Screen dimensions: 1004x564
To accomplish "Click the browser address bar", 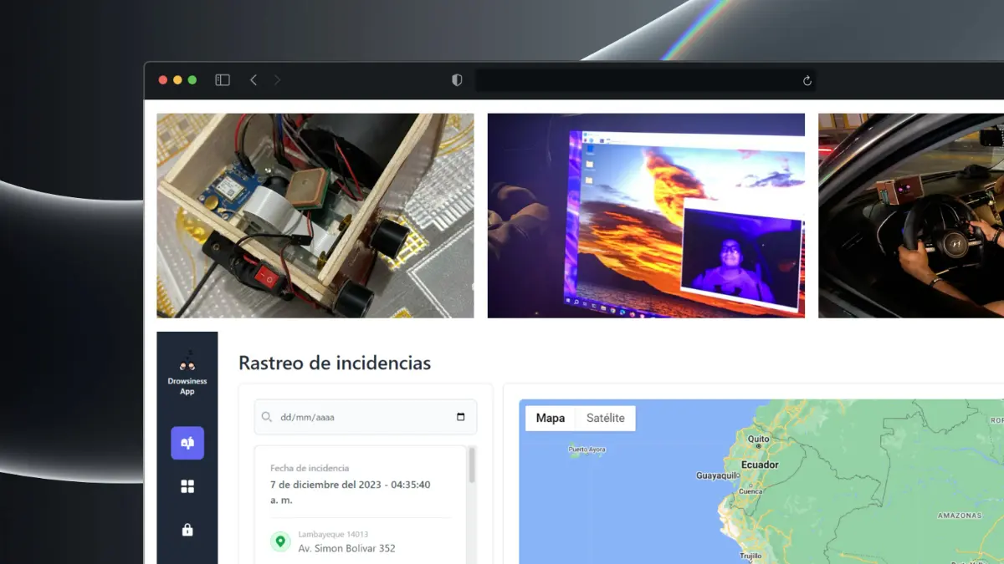I will tap(645, 80).
